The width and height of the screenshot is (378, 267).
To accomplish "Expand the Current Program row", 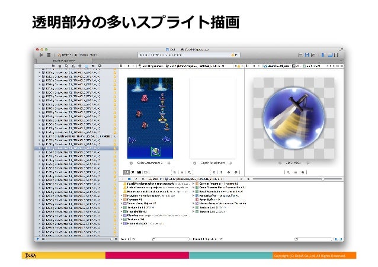I will click(193, 184).
